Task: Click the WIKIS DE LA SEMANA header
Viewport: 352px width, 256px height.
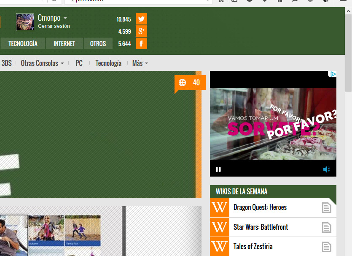Action: tap(273, 191)
